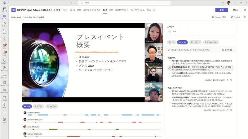Click the search box in the title bar
Screen dimensions: 248x139
tap(125, 3)
